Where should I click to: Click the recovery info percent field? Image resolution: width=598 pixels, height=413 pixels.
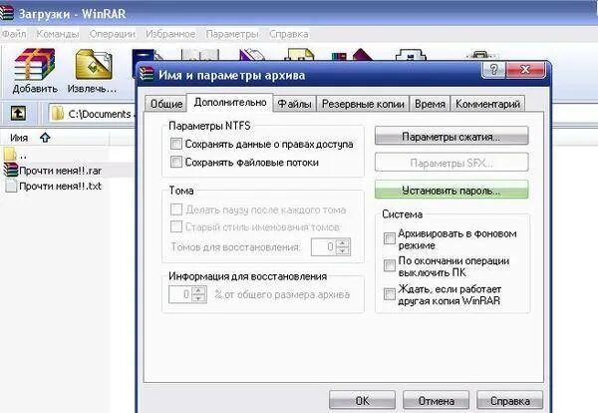click(180, 294)
